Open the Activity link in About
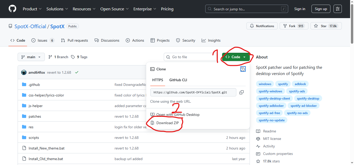The image size is (354, 165). tap(269, 146)
